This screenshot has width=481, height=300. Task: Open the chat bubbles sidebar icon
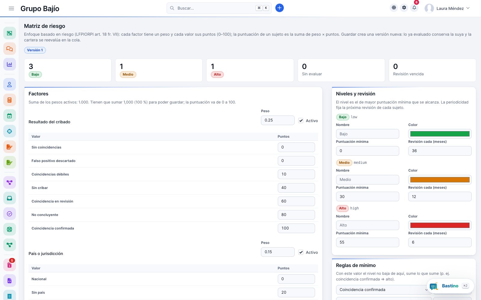10,49
